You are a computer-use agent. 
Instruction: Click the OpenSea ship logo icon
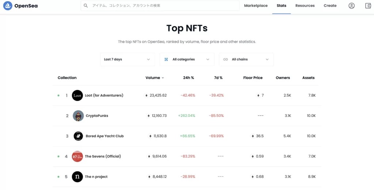pyautogui.click(x=8, y=6)
